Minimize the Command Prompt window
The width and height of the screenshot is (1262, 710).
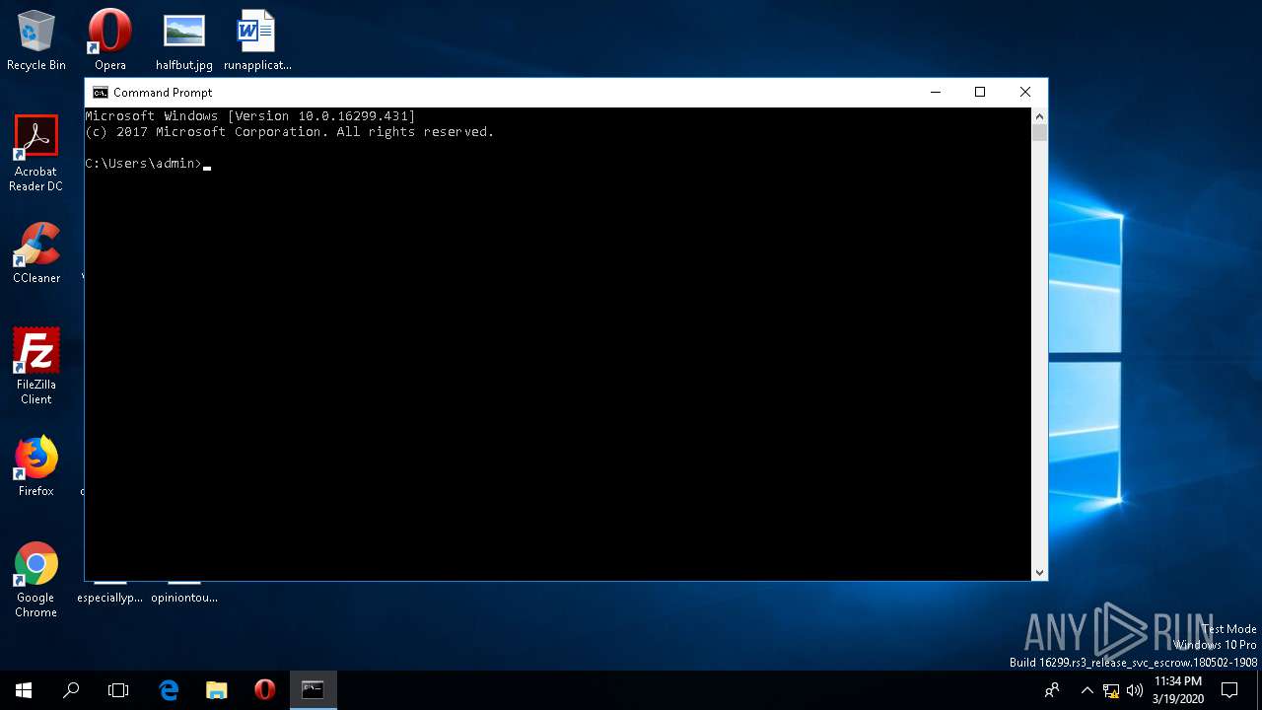pyautogui.click(x=935, y=93)
